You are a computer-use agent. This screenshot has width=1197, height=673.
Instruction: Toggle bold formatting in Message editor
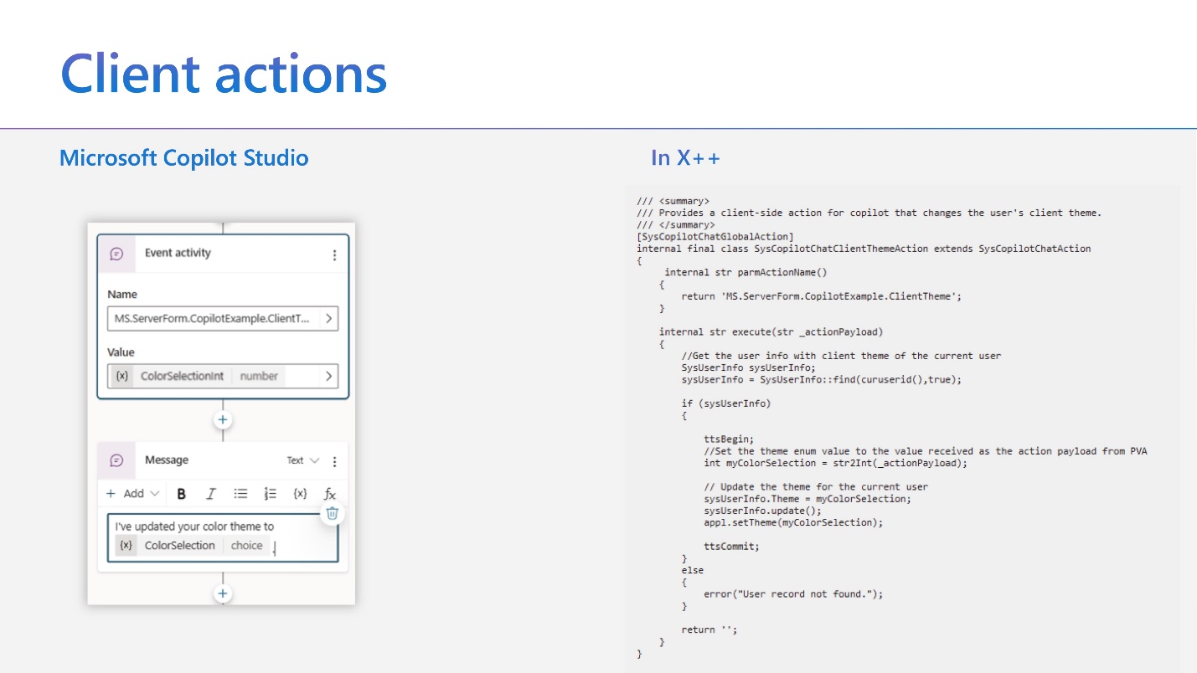pos(181,494)
